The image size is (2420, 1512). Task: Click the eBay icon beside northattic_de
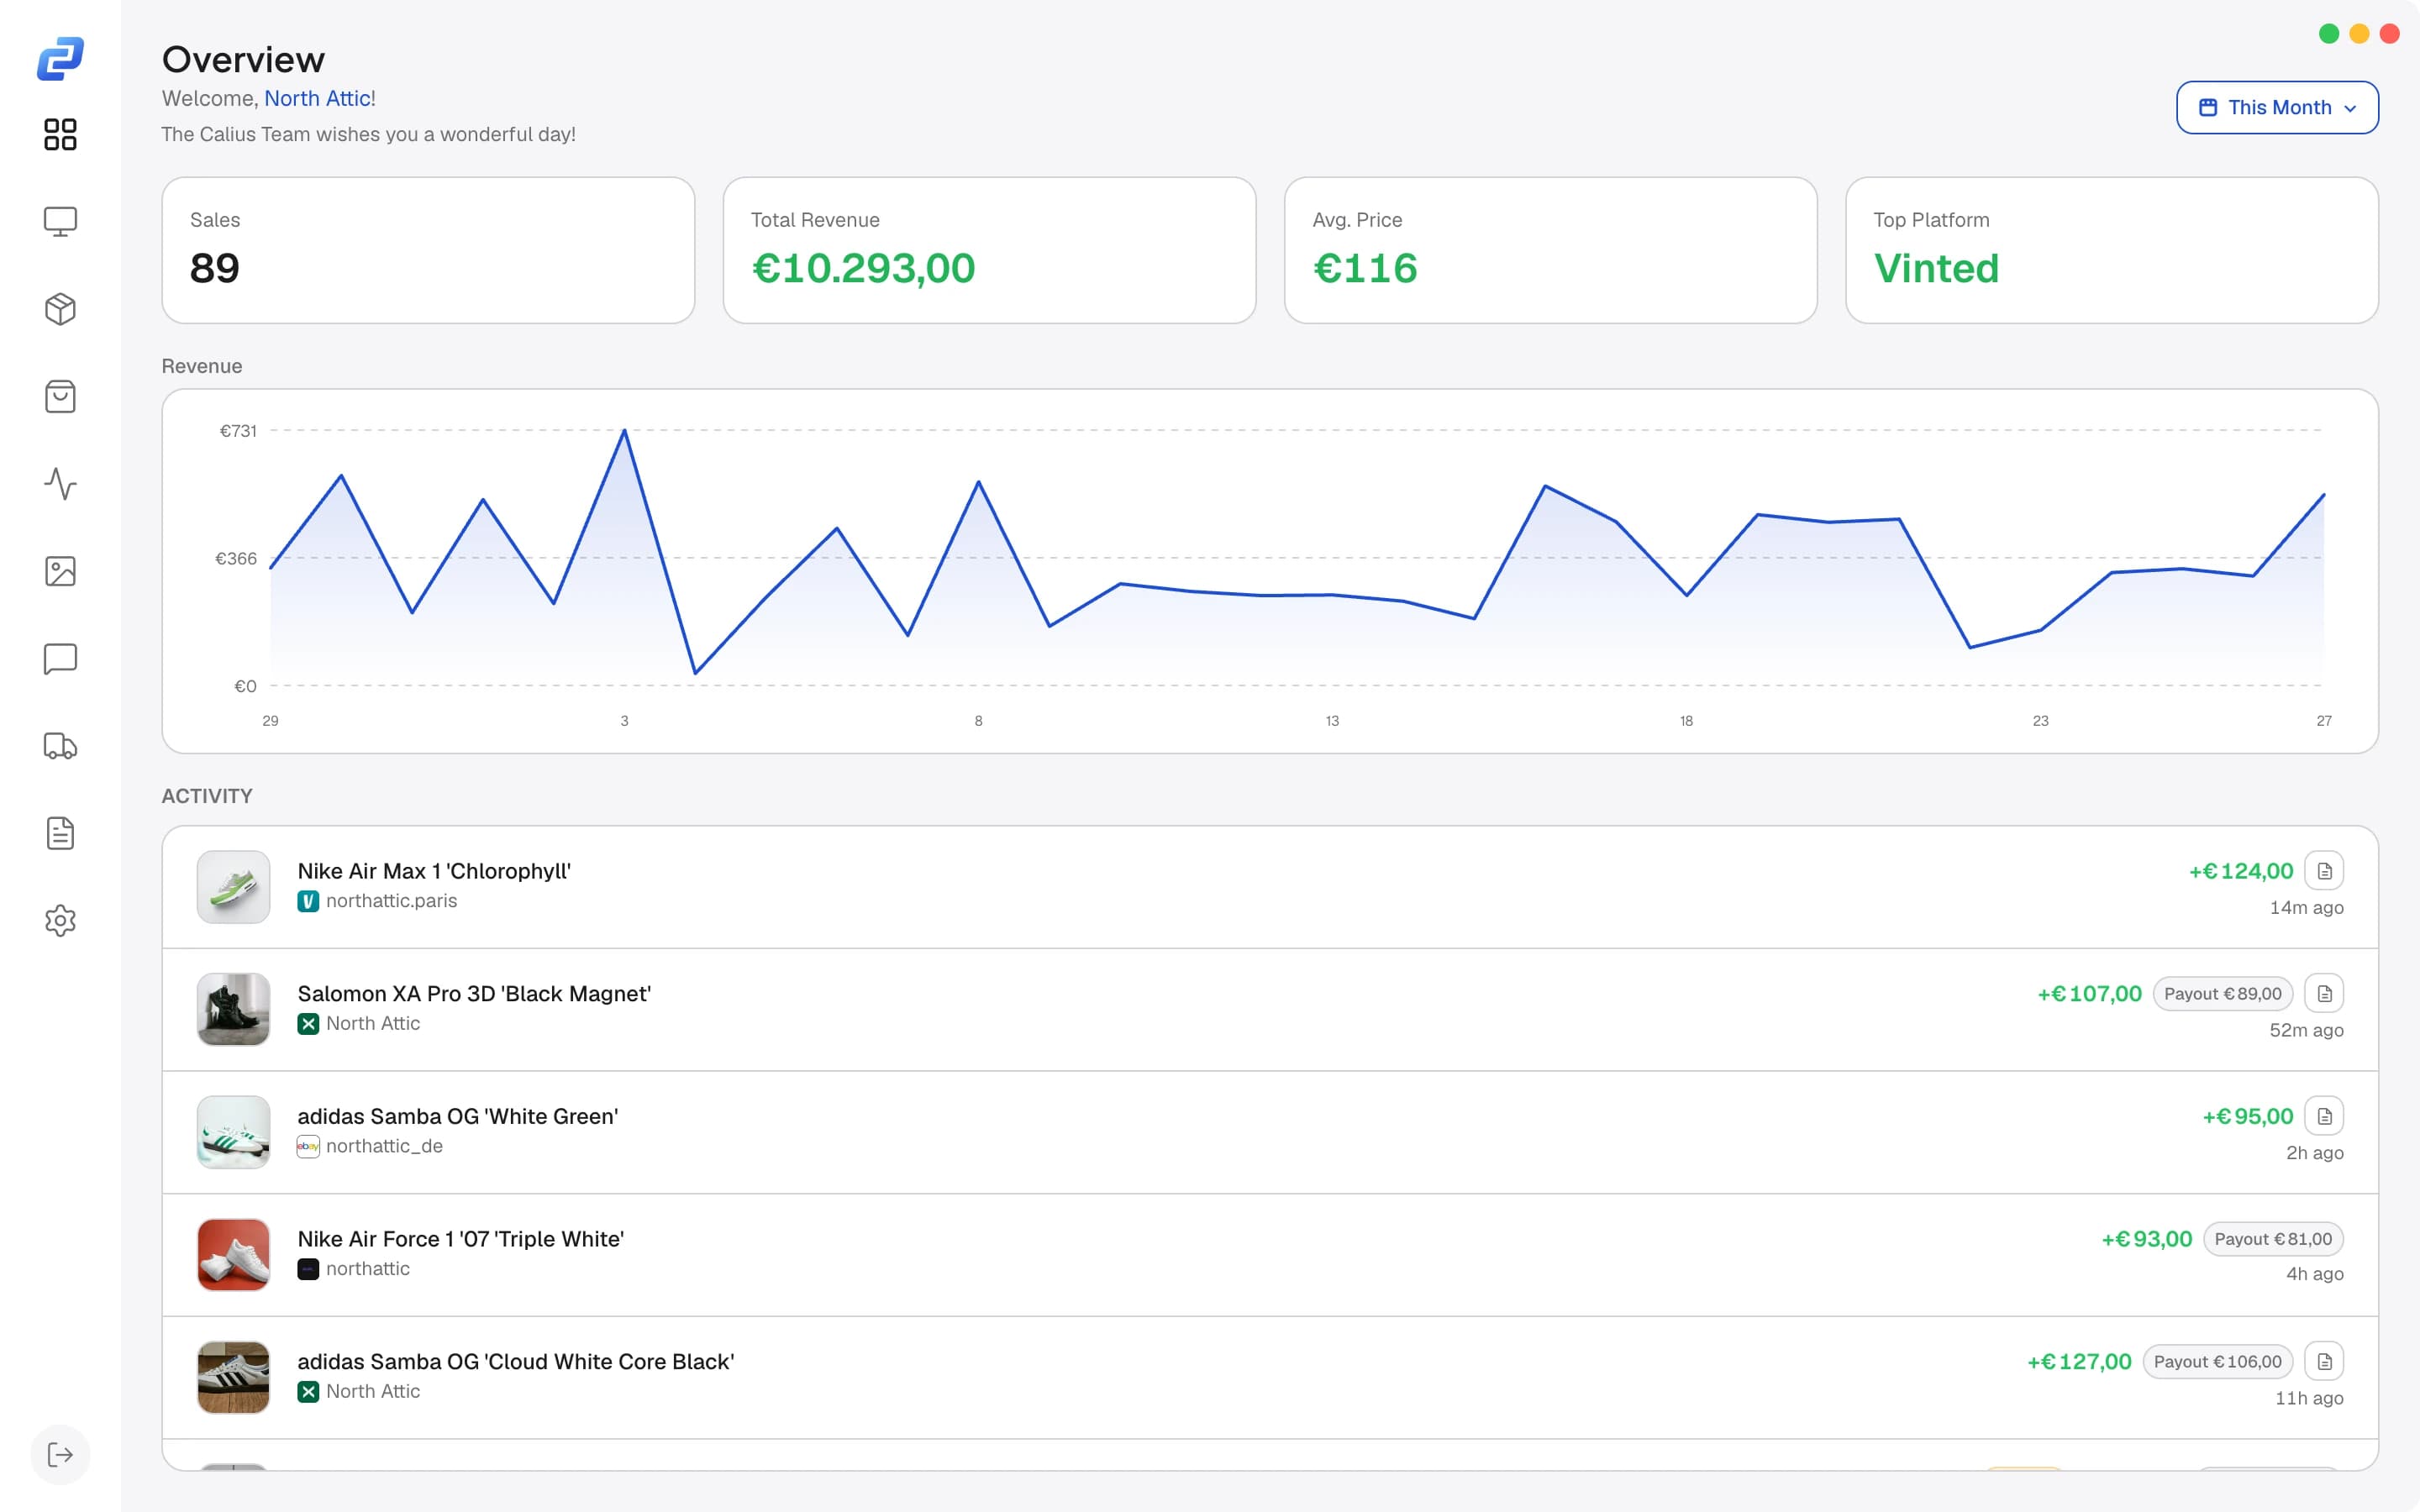(308, 1146)
